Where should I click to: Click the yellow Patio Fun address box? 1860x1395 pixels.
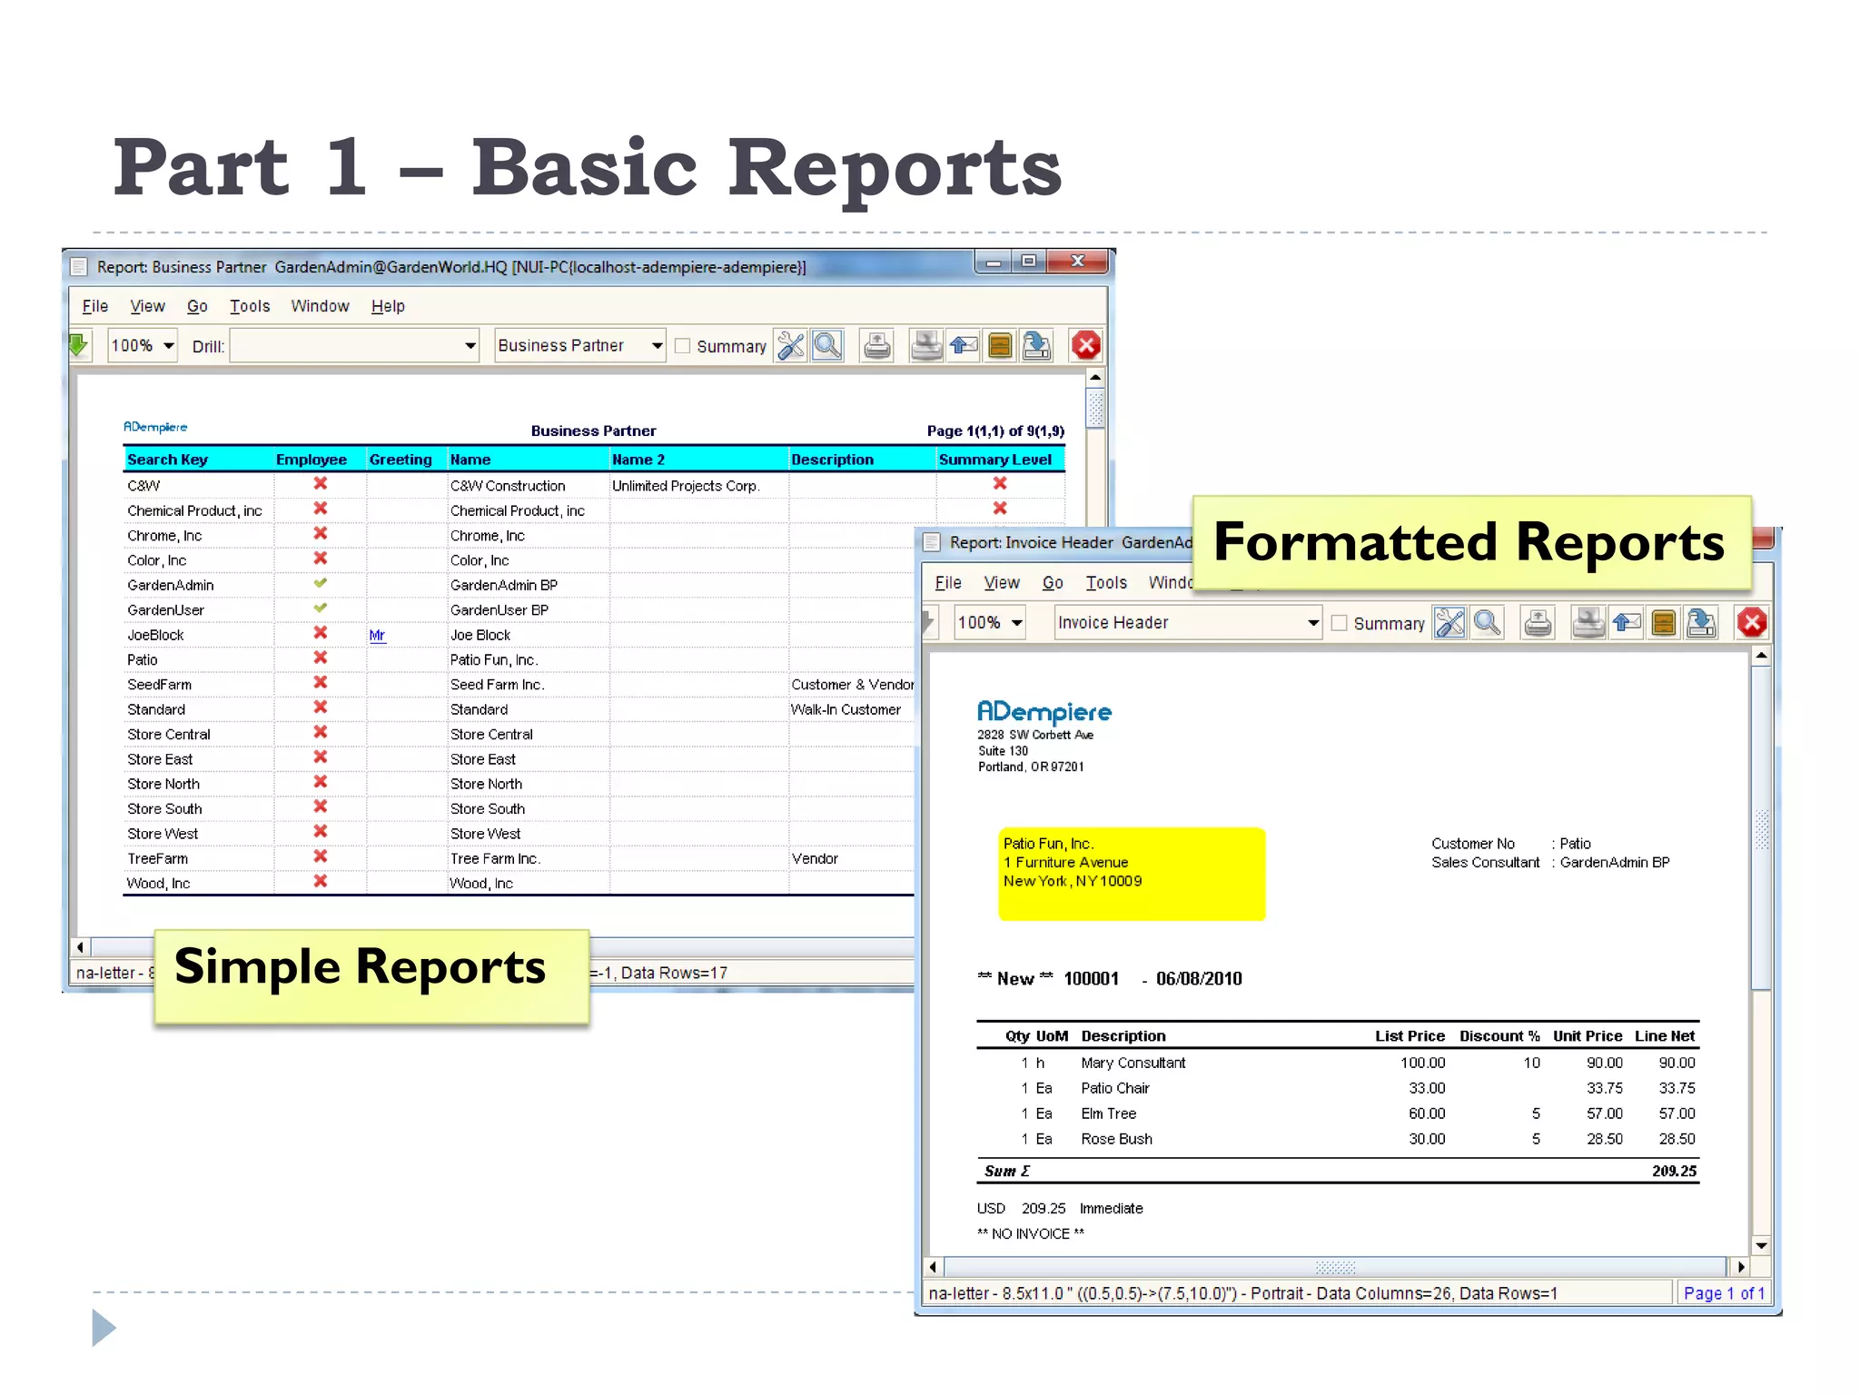tap(1132, 874)
